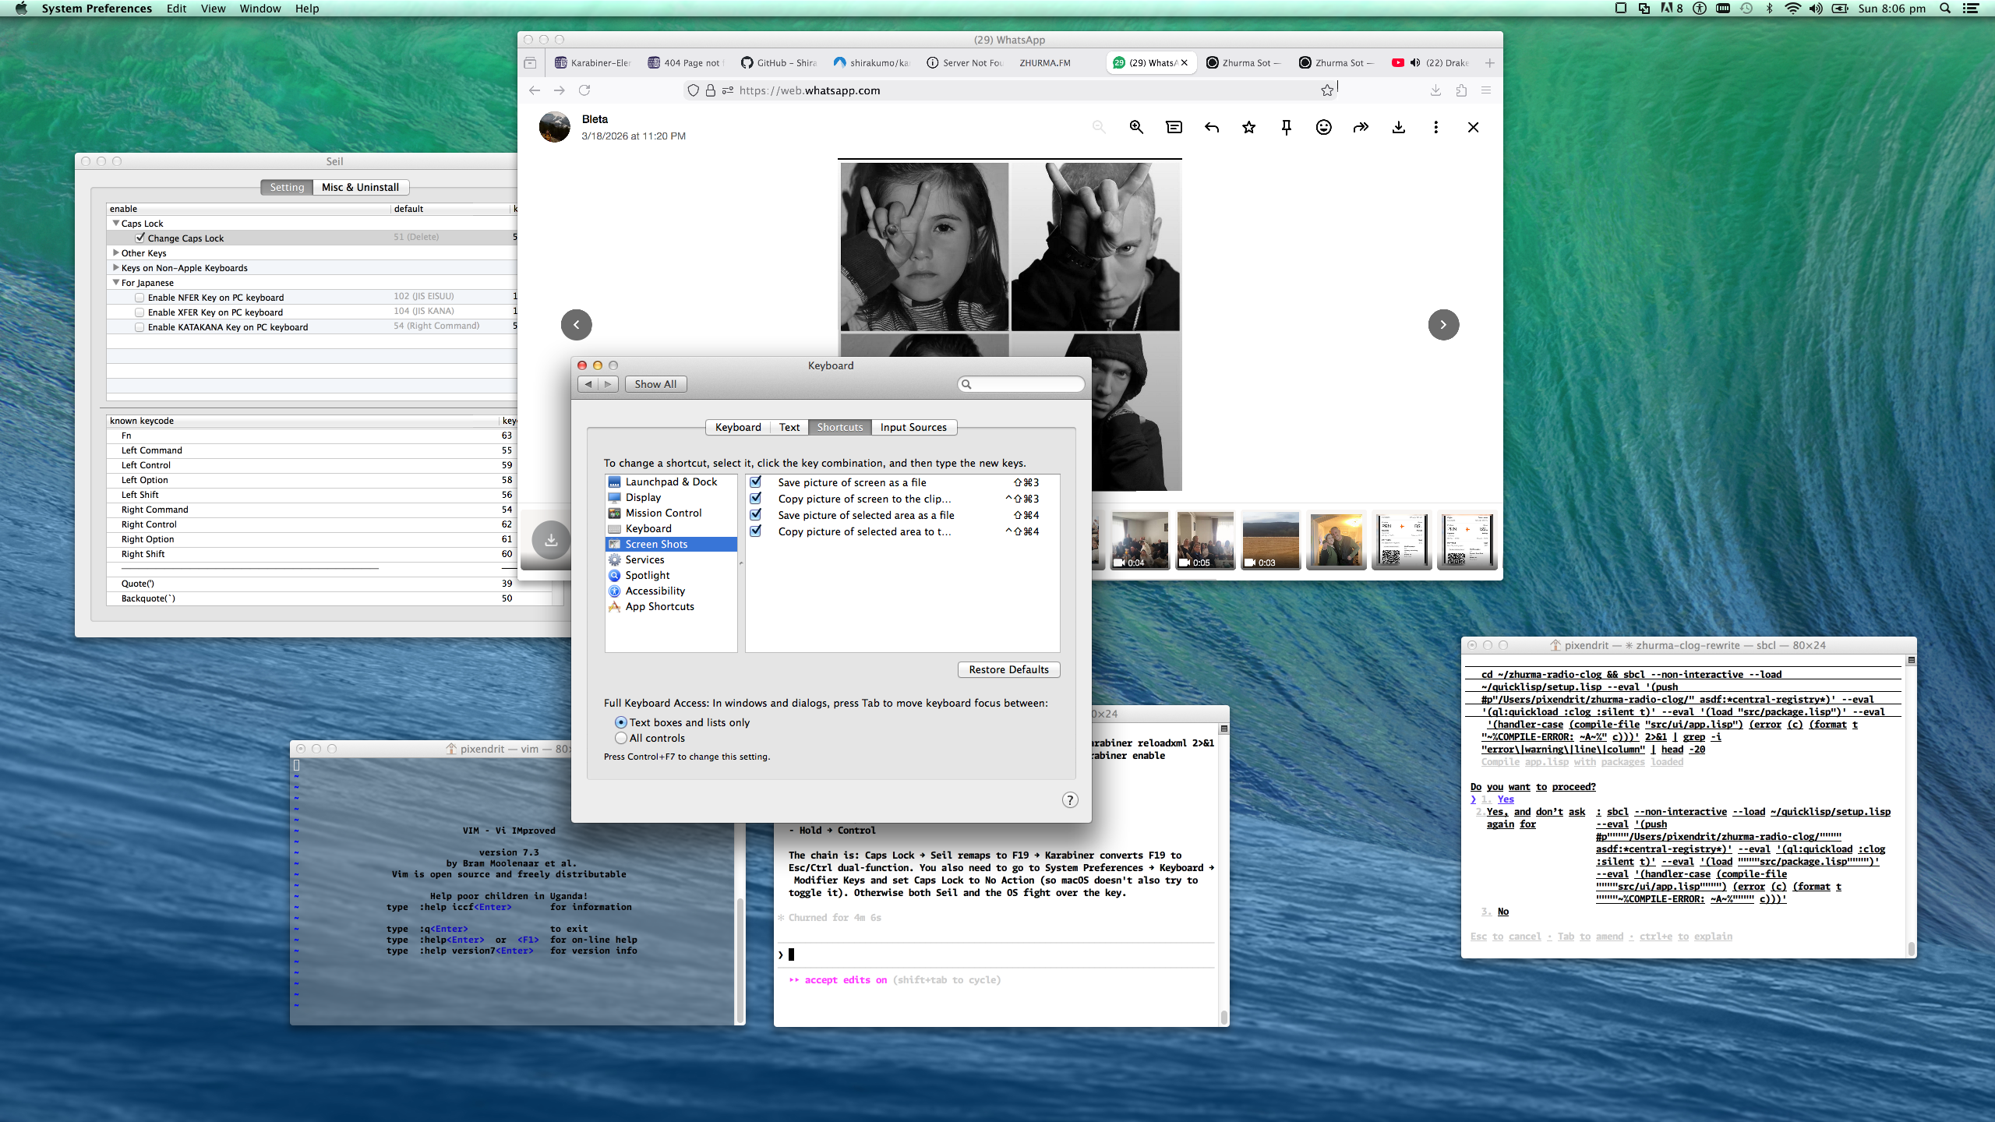This screenshot has height=1122, width=1995.
Task: Click the pin icon in WhatsApp viewer
Action: (x=1286, y=127)
